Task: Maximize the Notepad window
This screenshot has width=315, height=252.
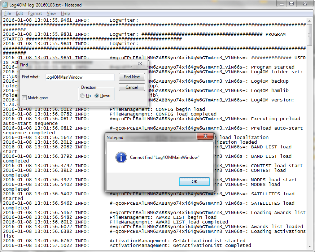Action: point(291,4)
